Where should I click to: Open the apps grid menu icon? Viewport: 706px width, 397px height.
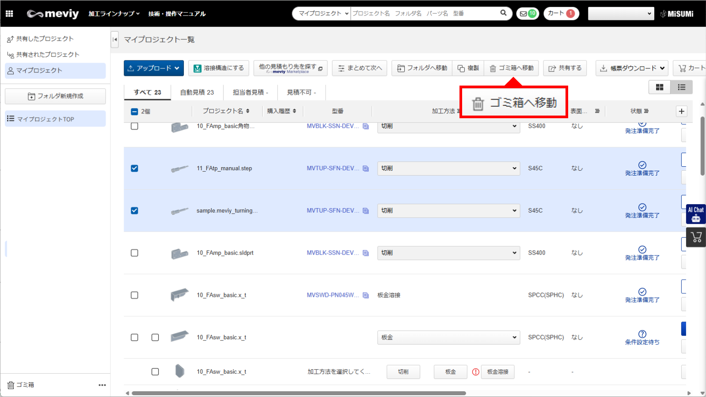9,14
